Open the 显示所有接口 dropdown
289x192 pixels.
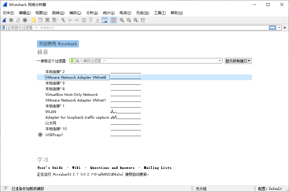[238, 61]
